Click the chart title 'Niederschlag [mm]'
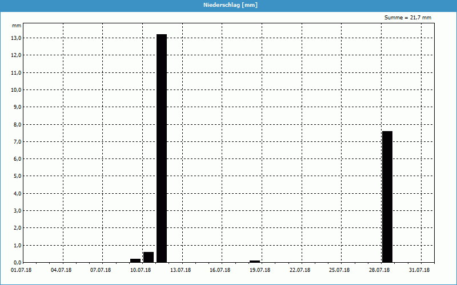Image resolution: width=457 pixels, height=285 pixels. [228, 5]
